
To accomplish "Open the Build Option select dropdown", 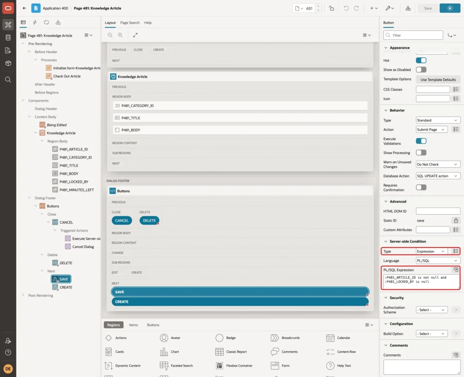I will click(432, 333).
